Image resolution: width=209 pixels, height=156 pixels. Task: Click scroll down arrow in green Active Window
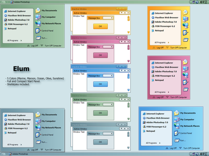129,119
